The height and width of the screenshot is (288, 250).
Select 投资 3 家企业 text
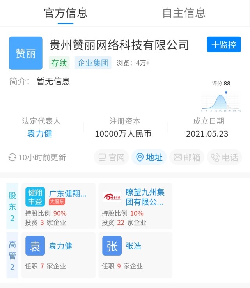point(45,222)
